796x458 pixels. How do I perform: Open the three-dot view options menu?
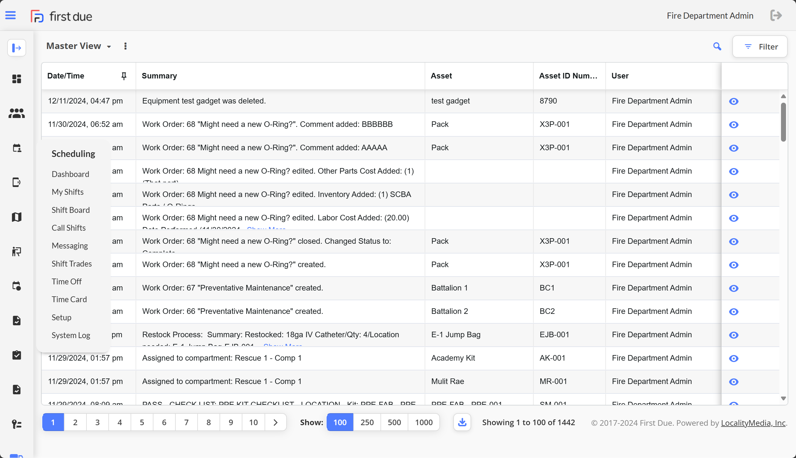click(x=125, y=46)
